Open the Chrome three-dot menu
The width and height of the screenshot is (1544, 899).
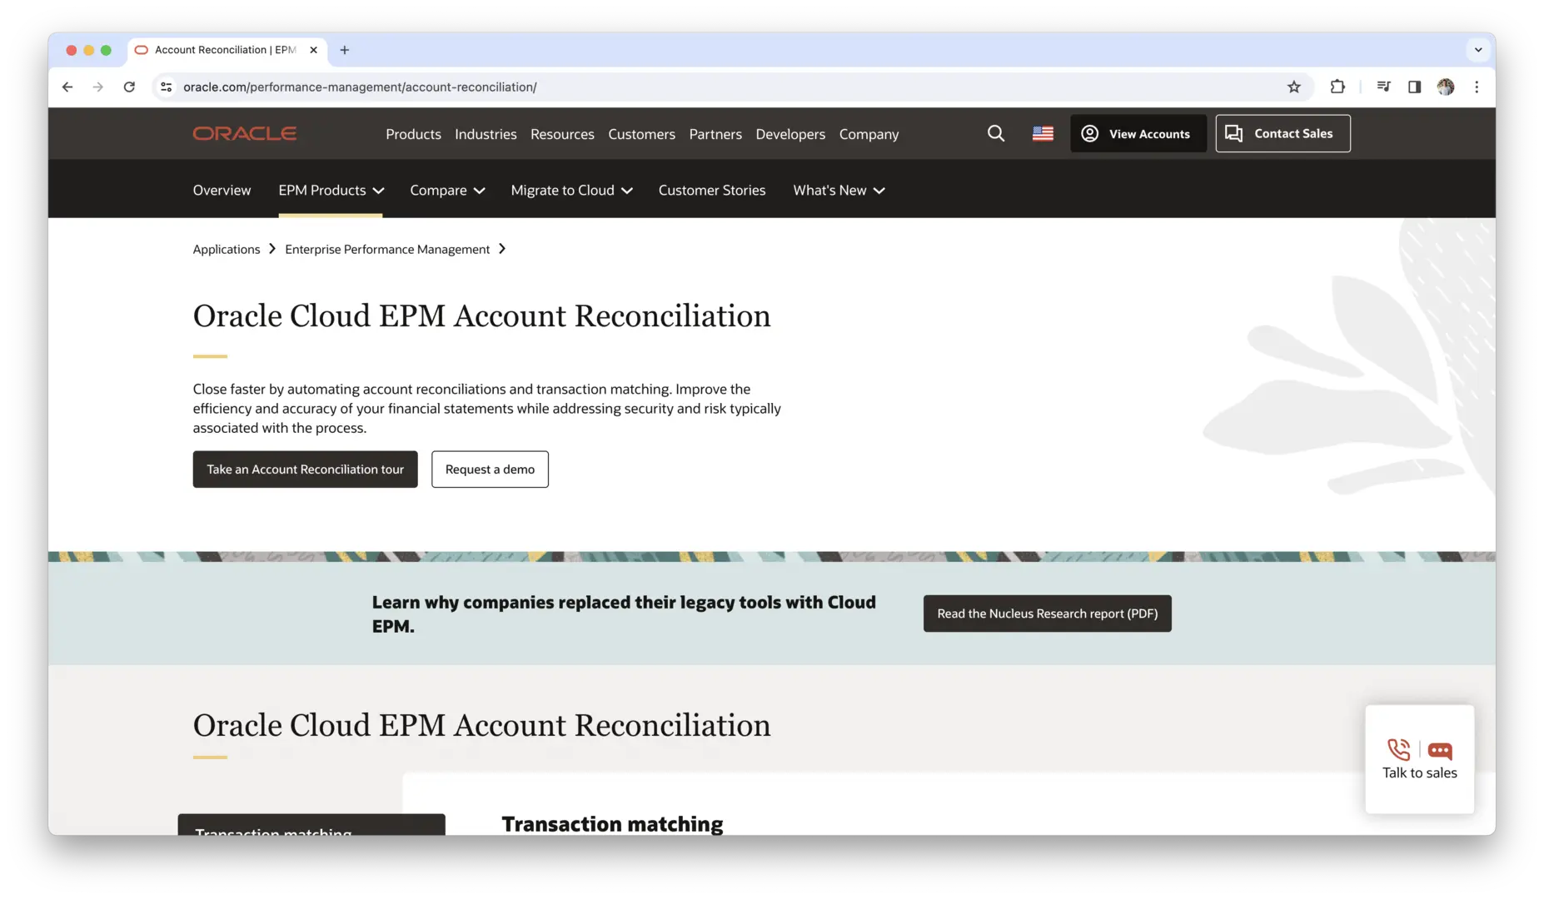[1477, 87]
